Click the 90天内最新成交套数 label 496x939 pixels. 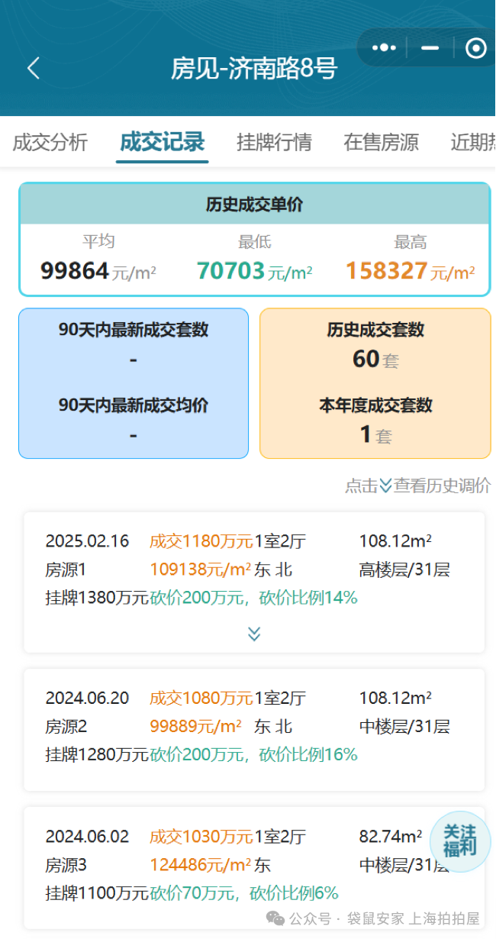click(x=134, y=331)
